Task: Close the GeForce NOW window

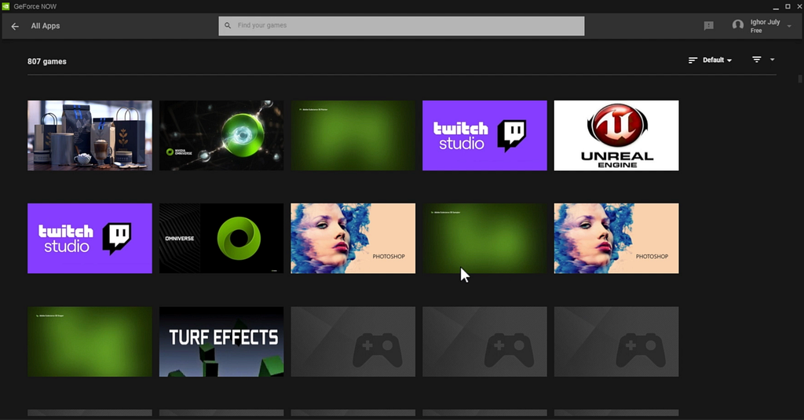Action: [x=799, y=6]
